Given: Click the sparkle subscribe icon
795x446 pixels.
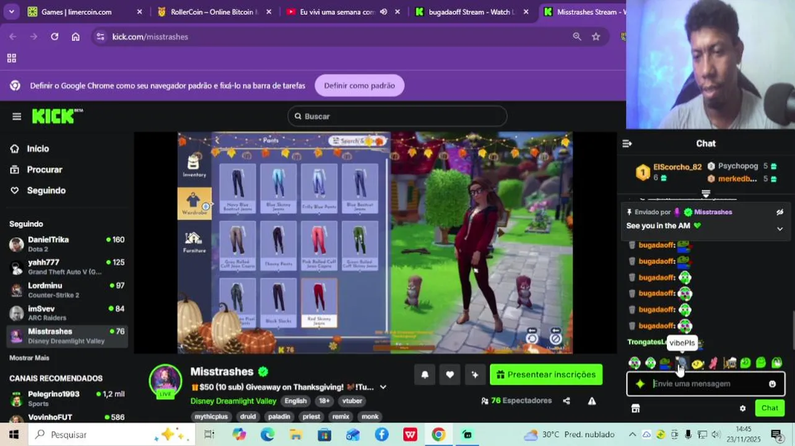Looking at the screenshot, I should pos(475,375).
